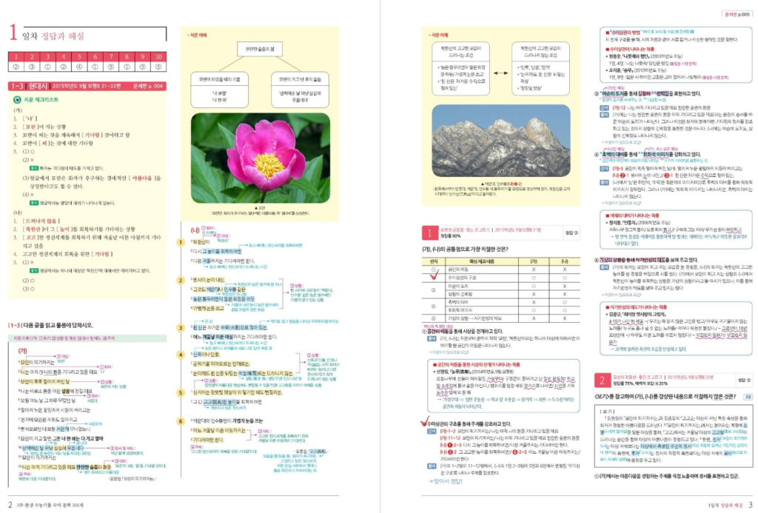Click heading '수미상관이 나타나는 작품'
Viewport: 758px width, 513px height.
click(632, 49)
